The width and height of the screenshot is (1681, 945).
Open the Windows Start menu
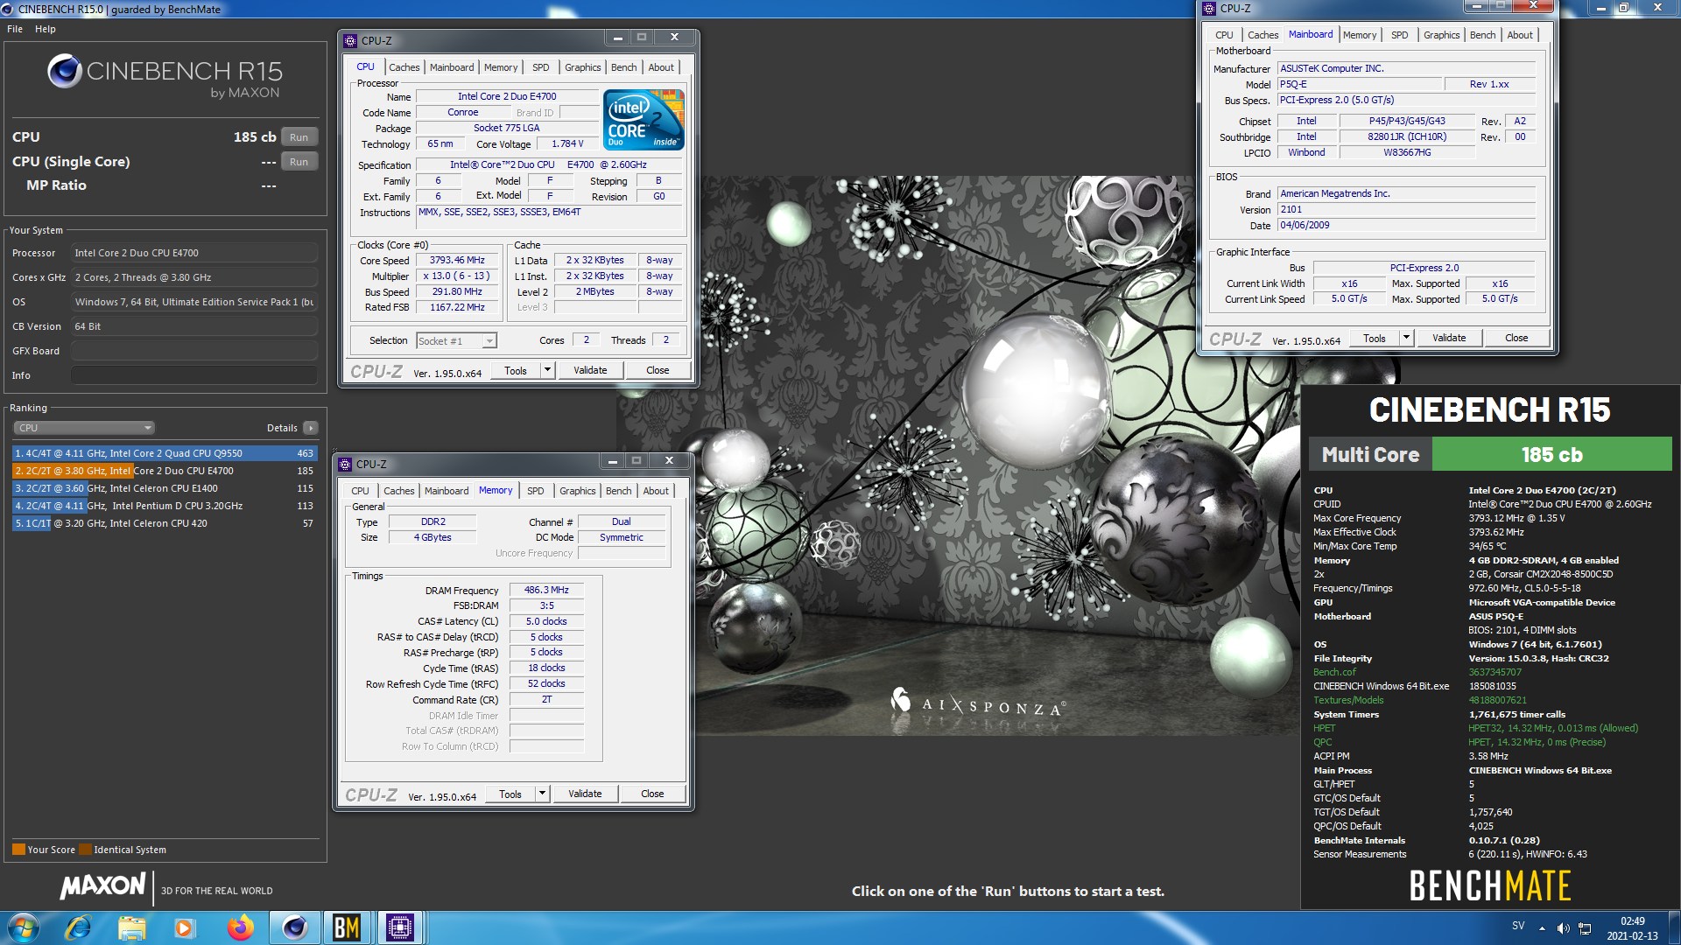tap(23, 927)
